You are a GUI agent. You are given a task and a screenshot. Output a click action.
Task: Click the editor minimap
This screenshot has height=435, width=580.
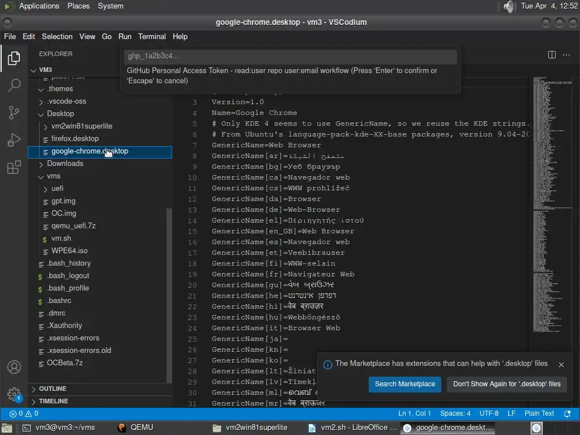[552, 204]
